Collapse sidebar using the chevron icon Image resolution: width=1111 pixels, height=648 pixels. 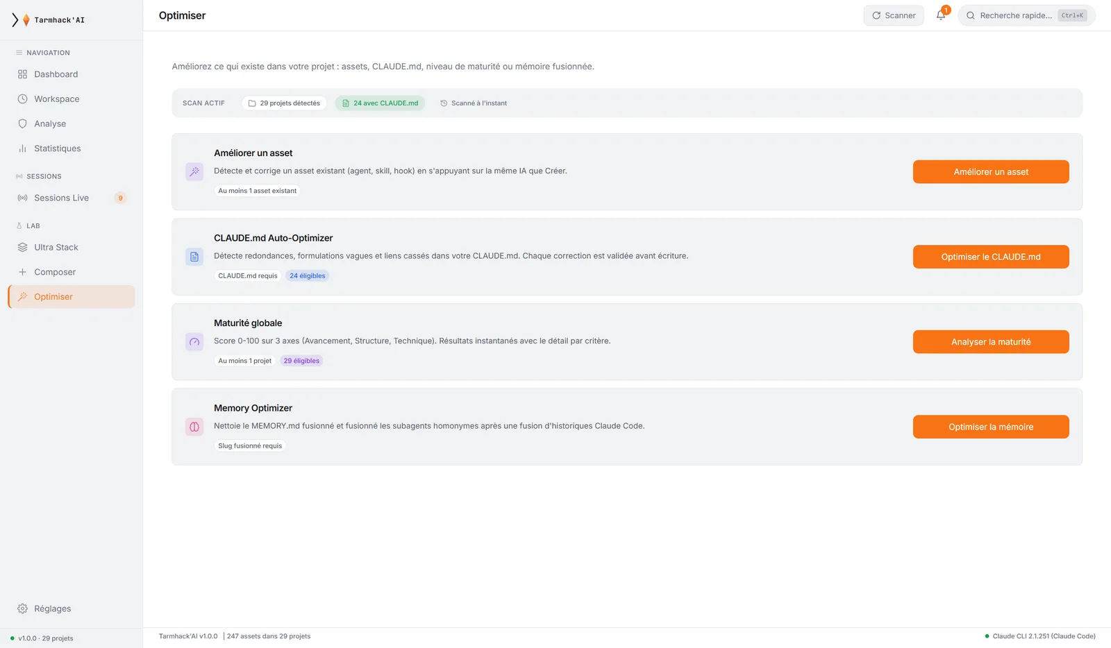click(x=15, y=20)
